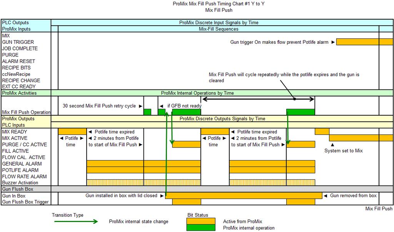Click the 'POTLIFE ALARM' row label
The image size is (394, 232).
click(20, 170)
